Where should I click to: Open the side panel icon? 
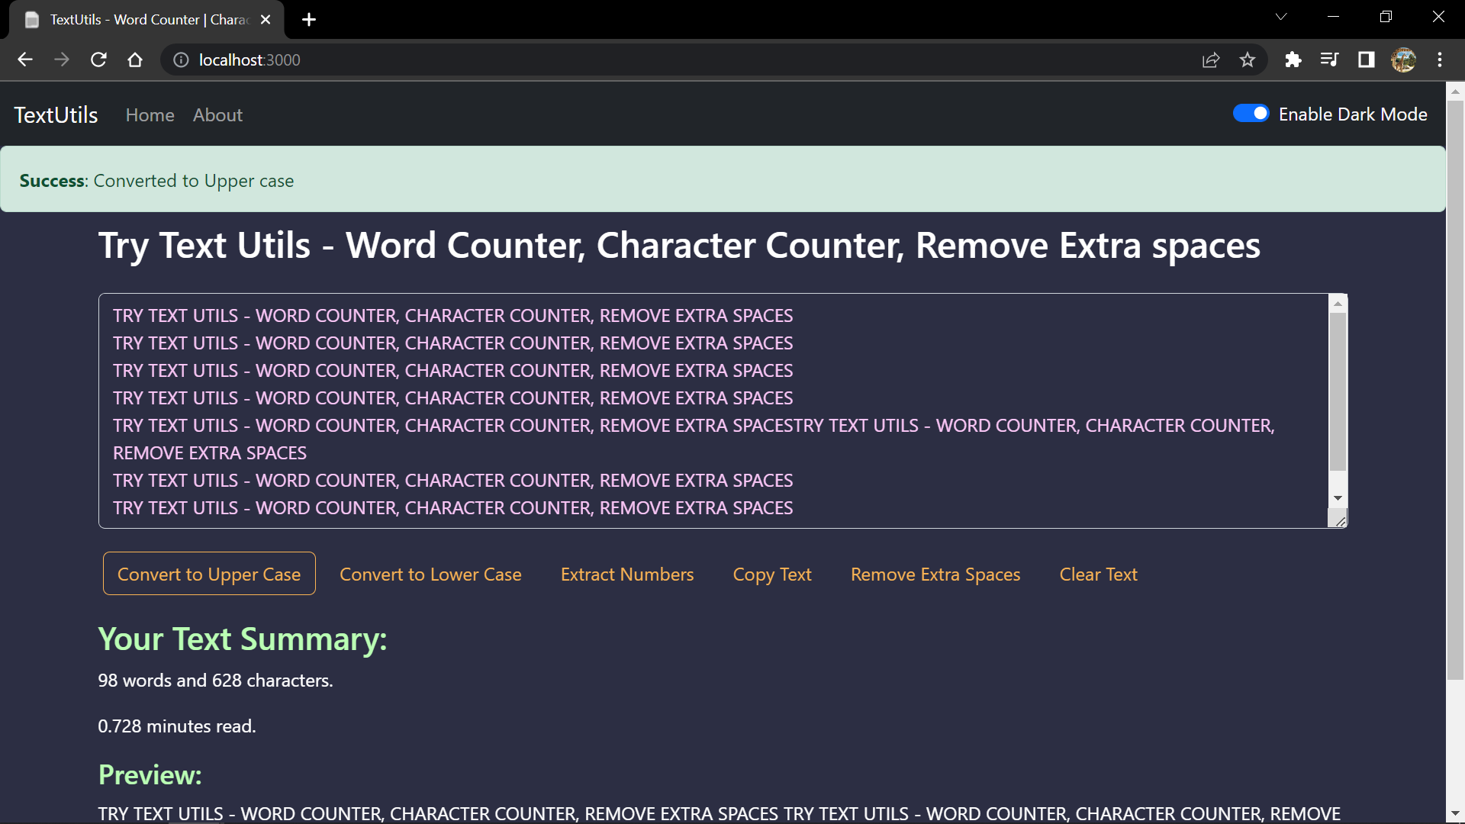1366,60
